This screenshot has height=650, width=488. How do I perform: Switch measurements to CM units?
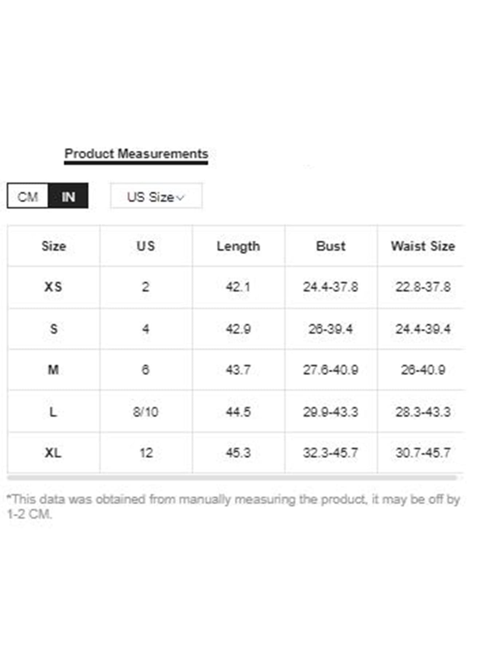[x=28, y=197]
